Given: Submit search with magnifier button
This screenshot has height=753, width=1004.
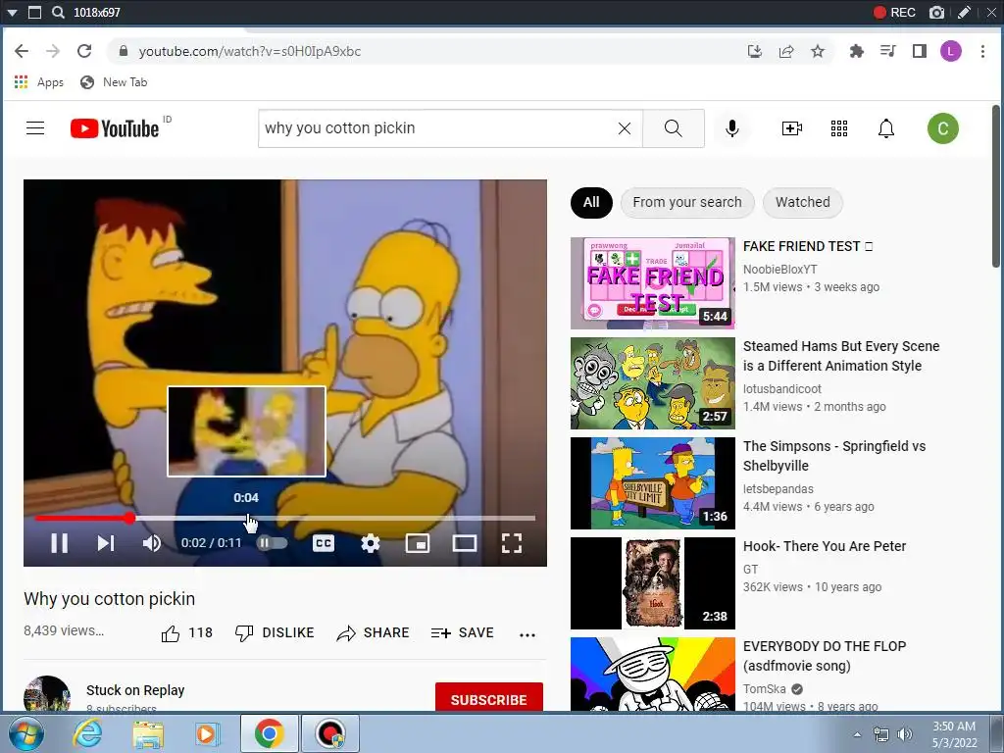Looking at the screenshot, I should point(673,128).
